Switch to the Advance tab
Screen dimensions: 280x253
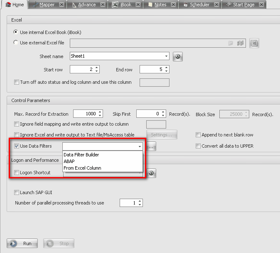[x=86, y=5]
